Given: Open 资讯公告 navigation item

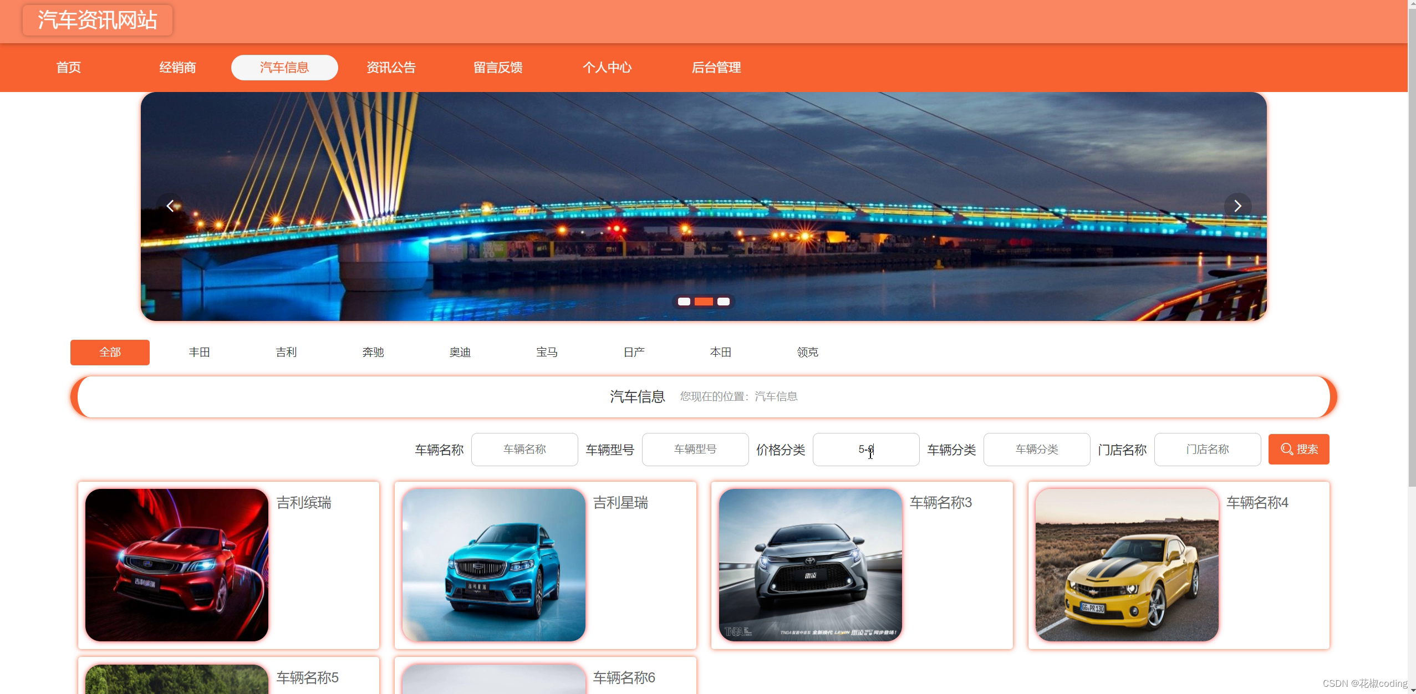Looking at the screenshot, I should (391, 68).
